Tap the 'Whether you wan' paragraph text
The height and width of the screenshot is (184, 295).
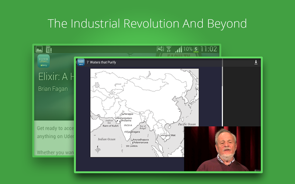point(55,152)
